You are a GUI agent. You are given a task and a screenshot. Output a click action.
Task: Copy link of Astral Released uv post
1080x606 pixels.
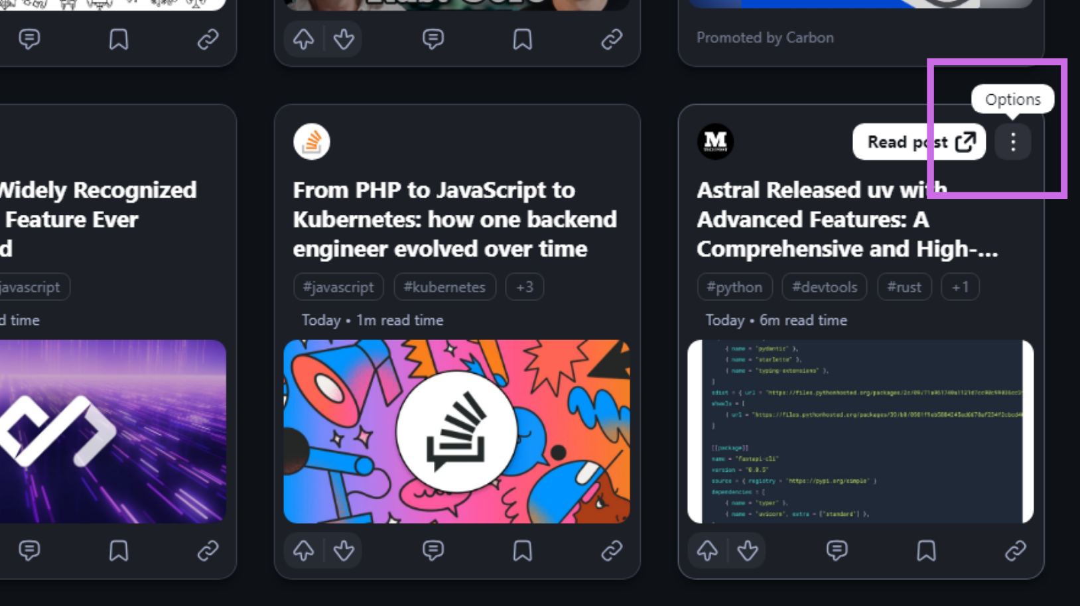pos(1016,550)
